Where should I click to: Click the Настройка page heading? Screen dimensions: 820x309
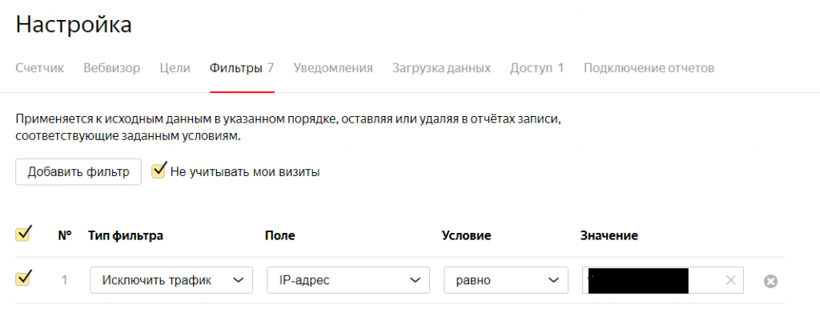click(x=74, y=25)
